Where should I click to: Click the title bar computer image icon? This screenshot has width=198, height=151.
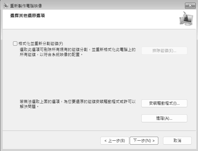coord(6,6)
